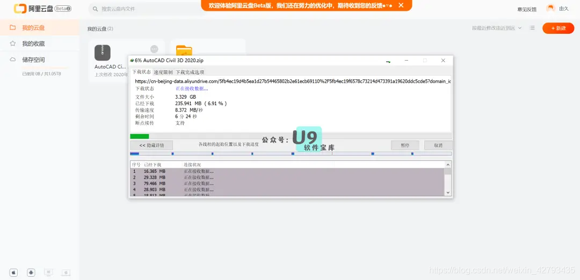
Task: Click the Windows desktop client icon
Action: pos(48,272)
